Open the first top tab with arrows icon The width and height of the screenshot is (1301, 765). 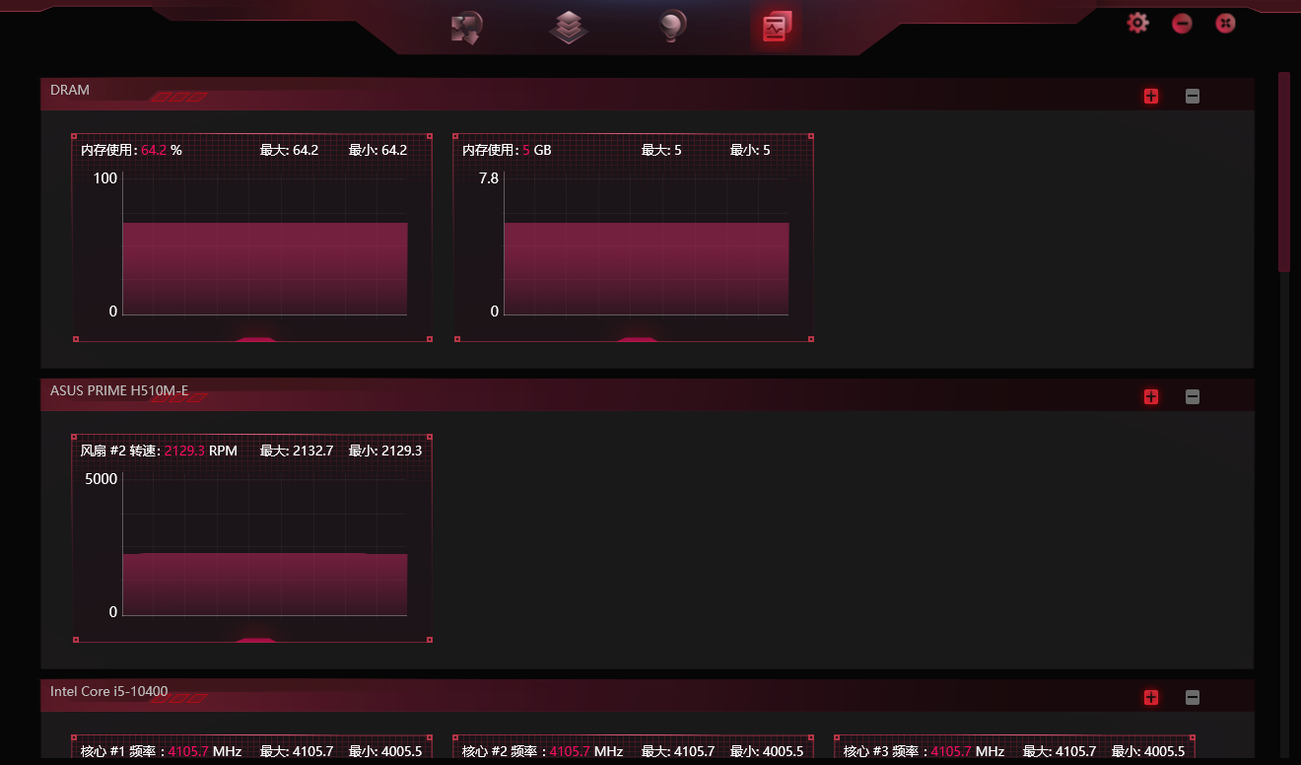tap(466, 28)
